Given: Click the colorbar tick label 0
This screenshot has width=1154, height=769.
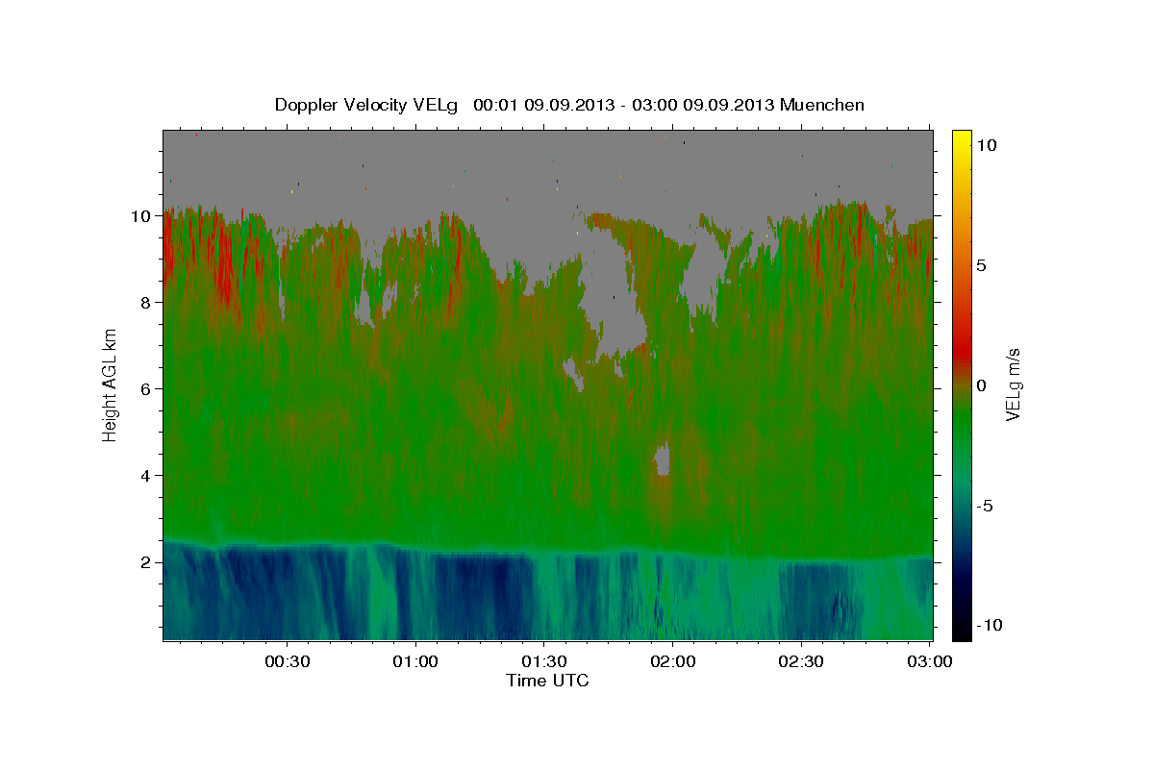Looking at the screenshot, I should [981, 386].
